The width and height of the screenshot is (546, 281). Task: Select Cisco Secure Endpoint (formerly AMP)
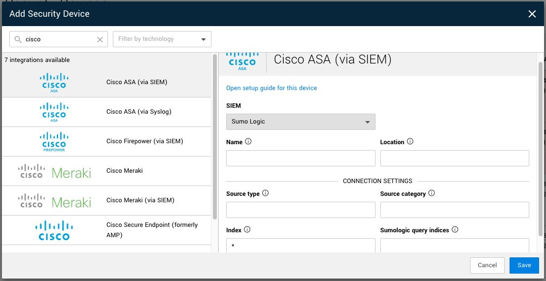(106, 230)
